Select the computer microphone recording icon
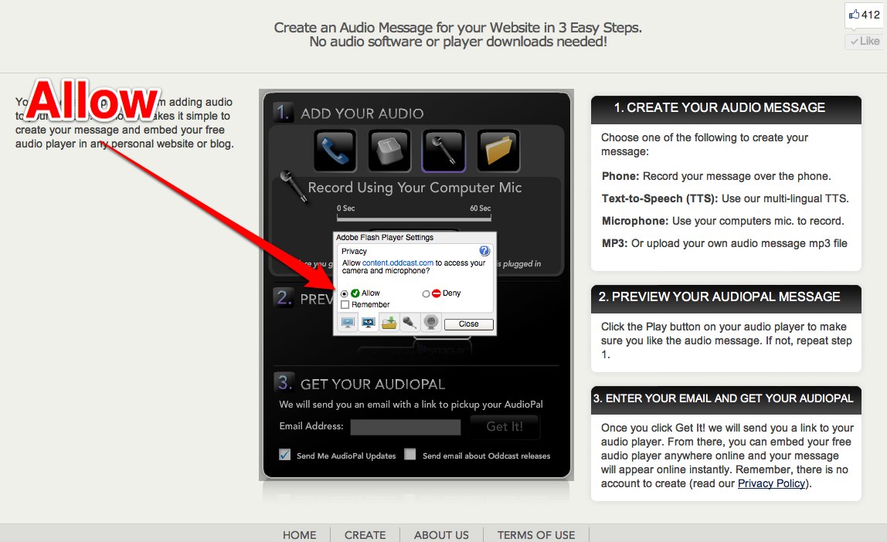887x542 pixels. (x=443, y=151)
